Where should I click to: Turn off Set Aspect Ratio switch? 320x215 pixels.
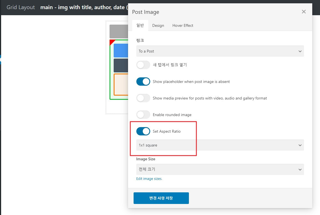(x=143, y=131)
